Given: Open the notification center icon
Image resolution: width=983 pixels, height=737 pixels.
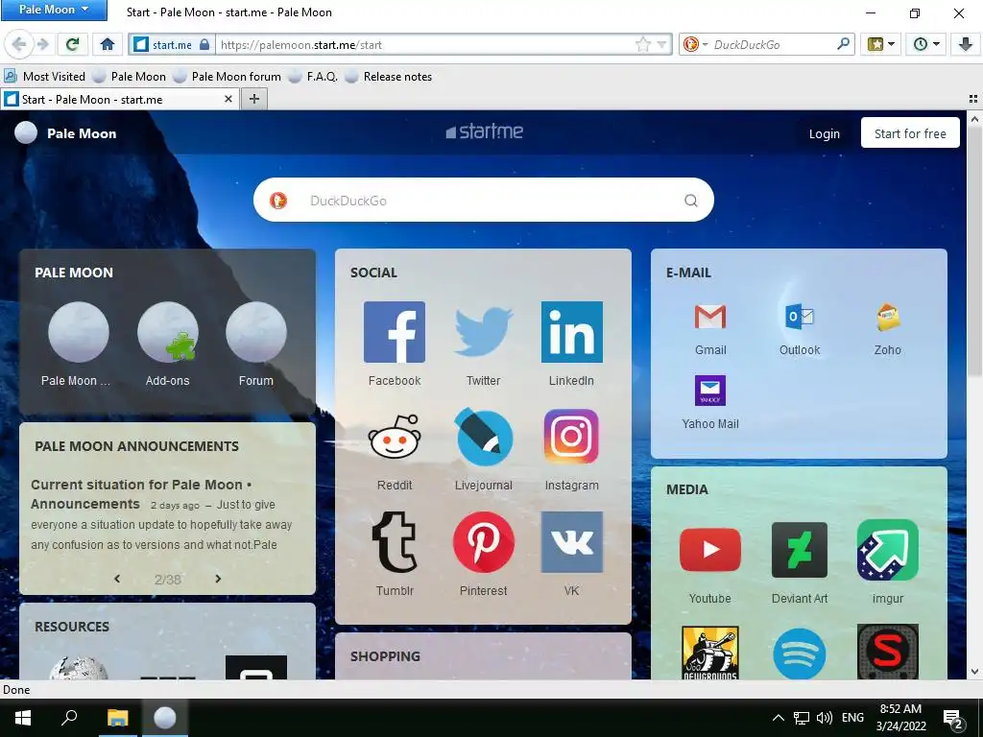Looking at the screenshot, I should pos(953,719).
